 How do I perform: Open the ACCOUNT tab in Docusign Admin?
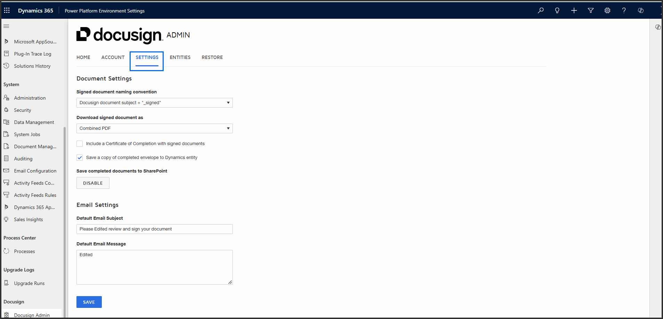113,57
